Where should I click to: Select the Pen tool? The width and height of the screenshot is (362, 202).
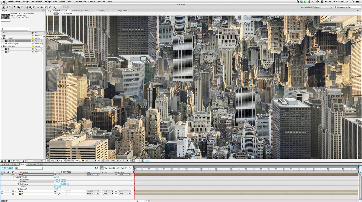coord(30,7)
